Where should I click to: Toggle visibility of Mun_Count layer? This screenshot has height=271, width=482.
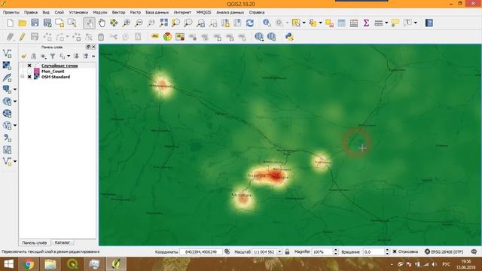tap(29, 72)
